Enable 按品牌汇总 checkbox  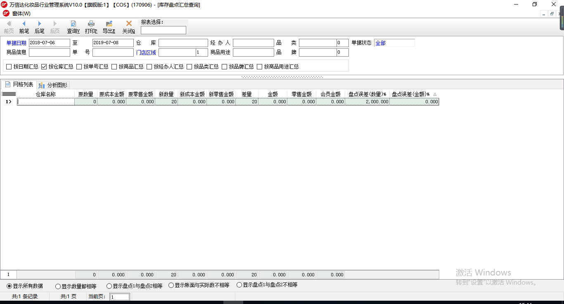(225, 66)
